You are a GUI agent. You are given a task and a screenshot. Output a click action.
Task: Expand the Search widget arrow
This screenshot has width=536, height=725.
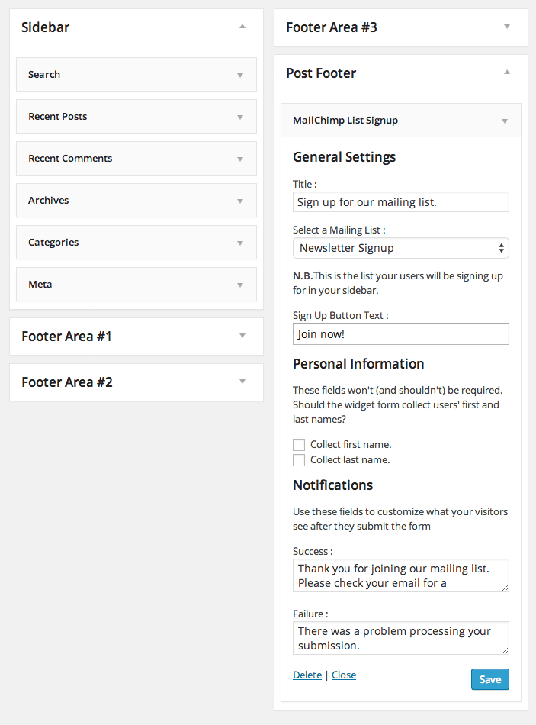coord(240,75)
